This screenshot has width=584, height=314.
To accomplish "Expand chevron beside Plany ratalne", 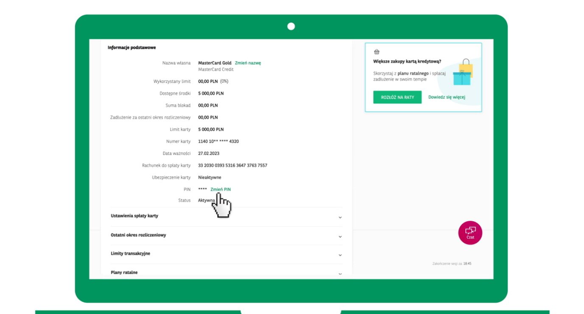I will coord(340,274).
